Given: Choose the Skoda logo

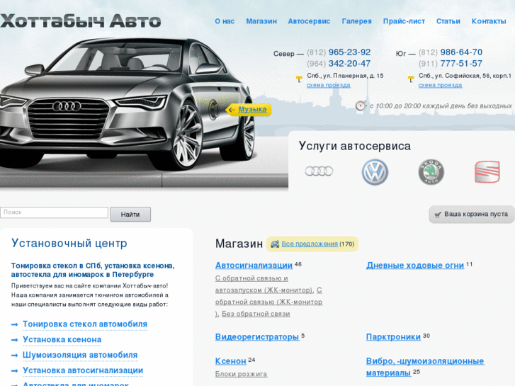Looking at the screenshot, I should tap(431, 172).
